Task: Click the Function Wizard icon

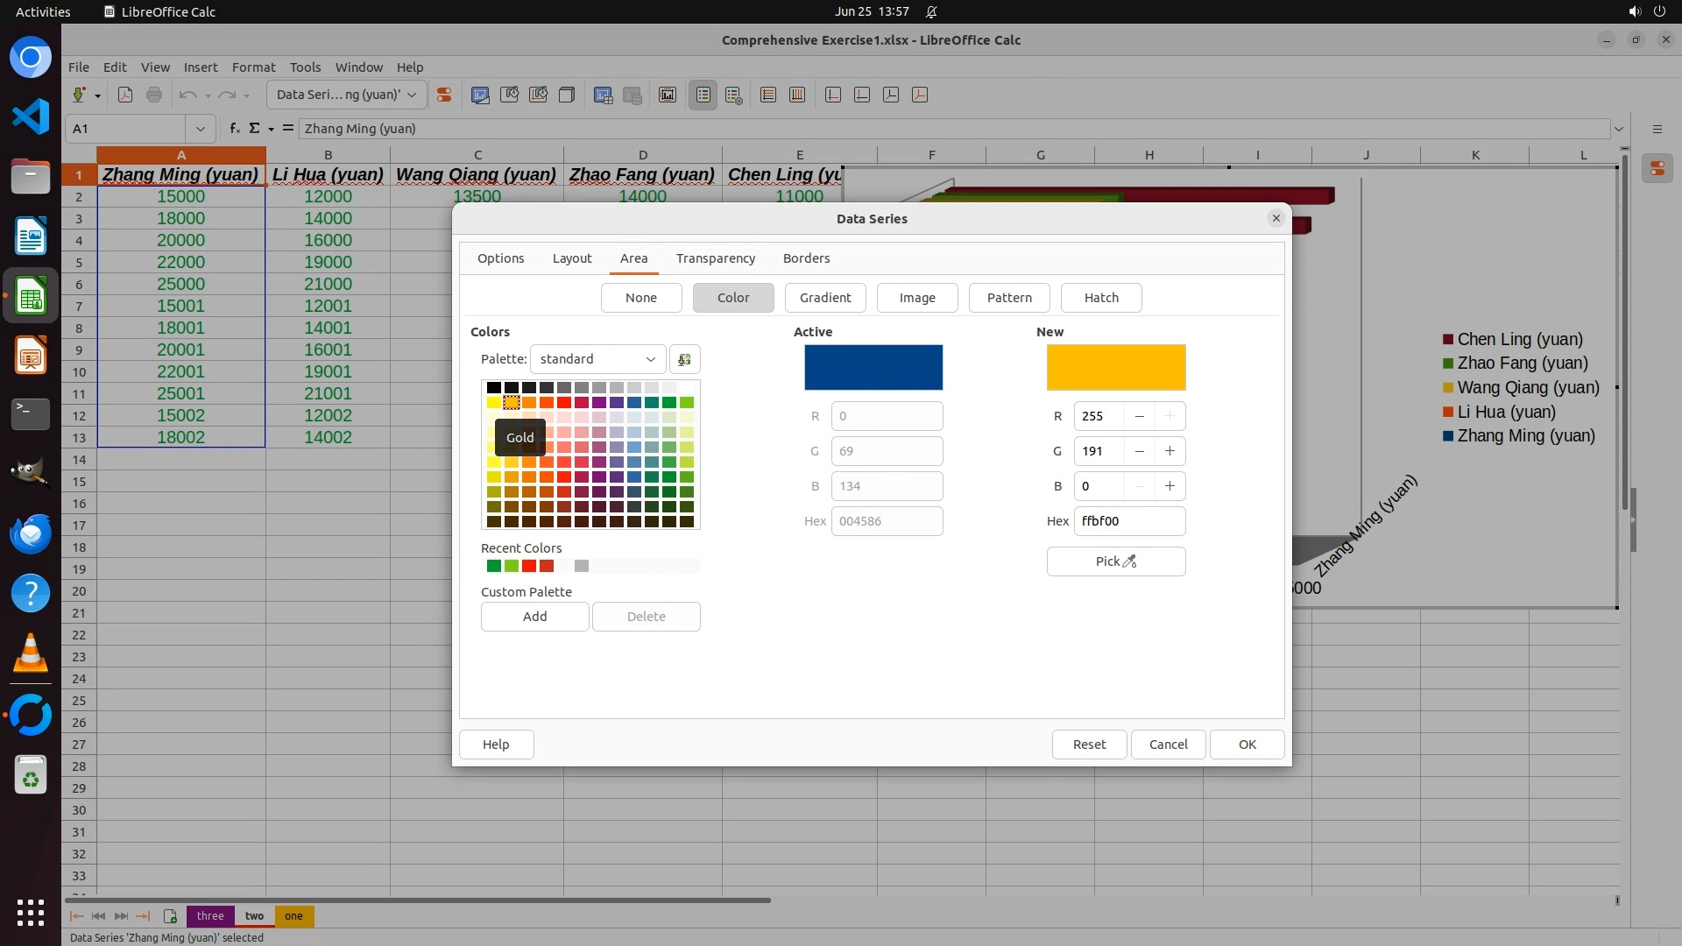Action: (x=234, y=129)
